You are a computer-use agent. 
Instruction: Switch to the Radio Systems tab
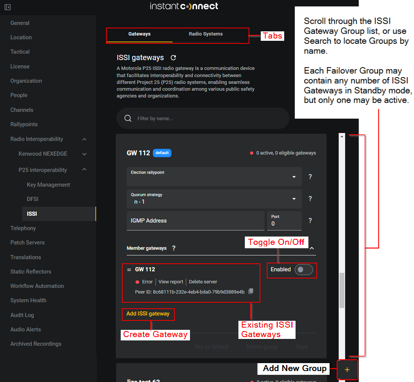[x=206, y=34]
